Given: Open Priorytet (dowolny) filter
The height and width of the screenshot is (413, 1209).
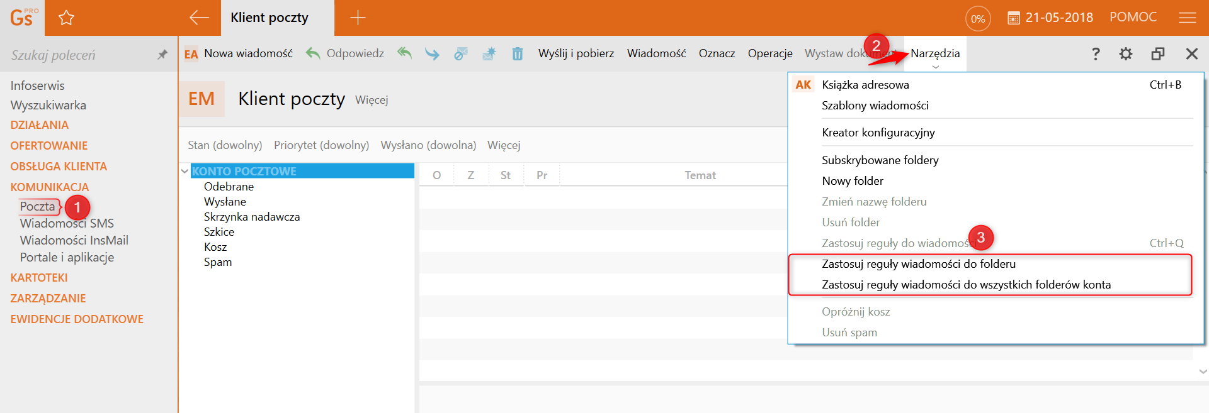Looking at the screenshot, I should [321, 145].
